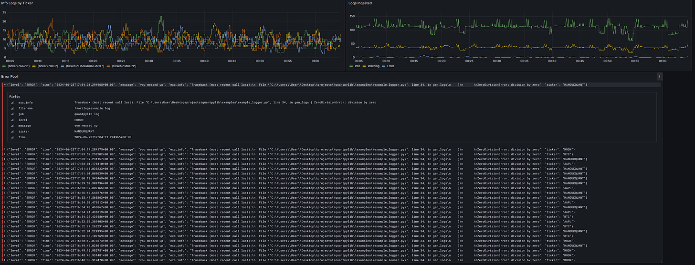Expand the log row at 16:54:53.479512

tap(4, 203)
